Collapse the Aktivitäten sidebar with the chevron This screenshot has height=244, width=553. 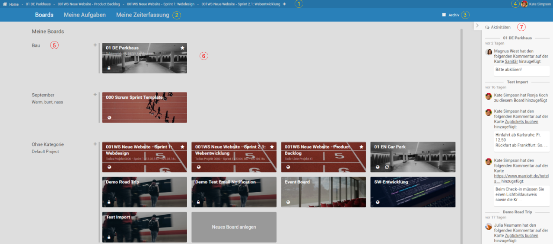click(477, 25)
